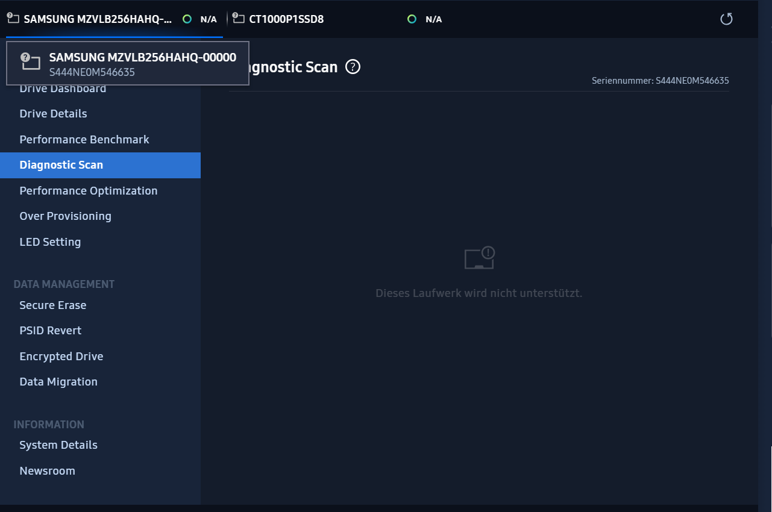Image resolution: width=772 pixels, height=512 pixels.
Task: Go to Encrypted Drive page
Action: coord(100,357)
